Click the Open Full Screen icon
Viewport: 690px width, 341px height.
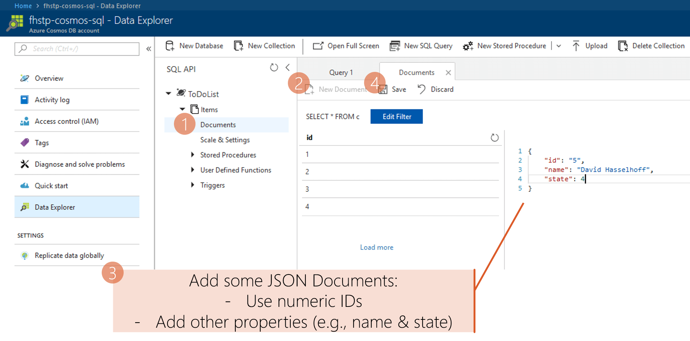point(318,46)
